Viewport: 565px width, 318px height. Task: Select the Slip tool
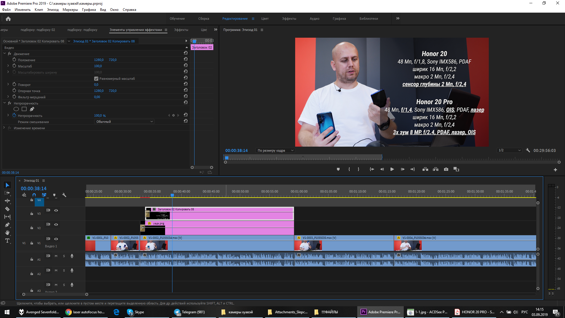click(7, 217)
